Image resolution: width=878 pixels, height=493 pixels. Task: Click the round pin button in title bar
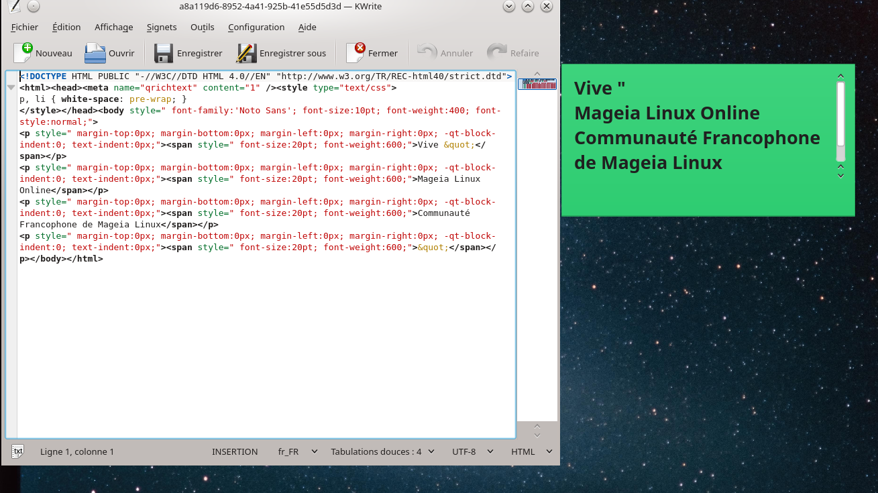tap(34, 7)
